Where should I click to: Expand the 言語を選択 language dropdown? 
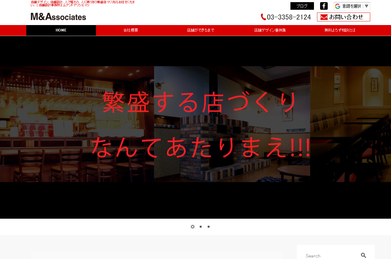pos(352,6)
